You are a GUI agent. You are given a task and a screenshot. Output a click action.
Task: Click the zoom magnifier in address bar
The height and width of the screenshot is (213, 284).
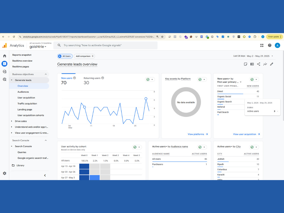point(157,37)
